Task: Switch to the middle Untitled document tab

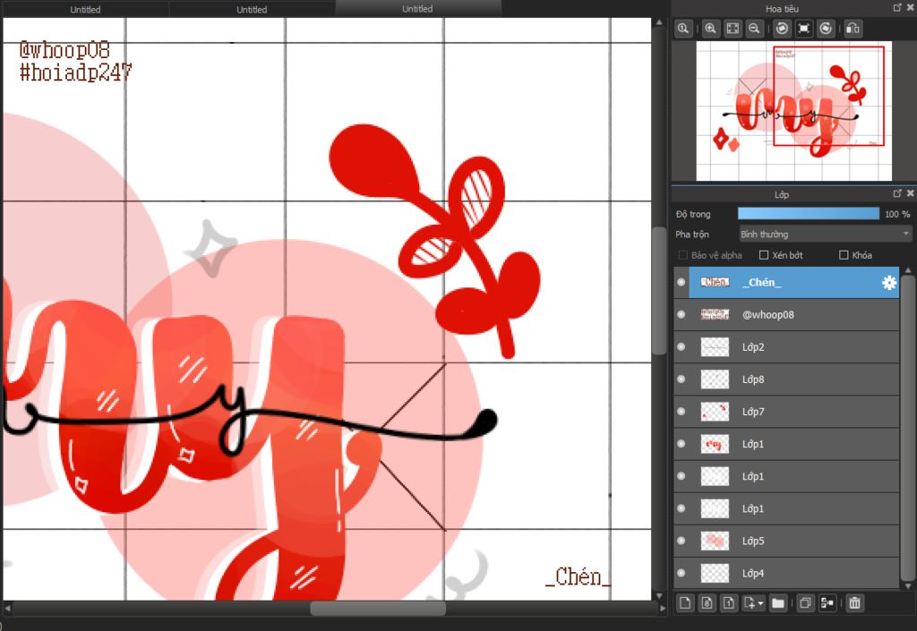Action: (x=252, y=9)
